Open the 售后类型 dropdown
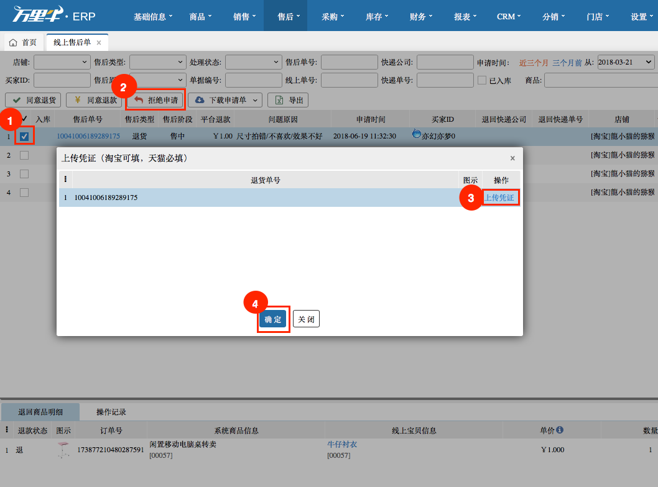 (158, 62)
